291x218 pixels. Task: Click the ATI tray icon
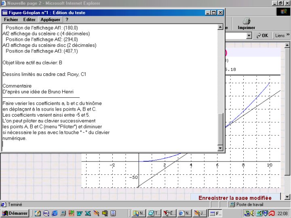tap(272, 214)
